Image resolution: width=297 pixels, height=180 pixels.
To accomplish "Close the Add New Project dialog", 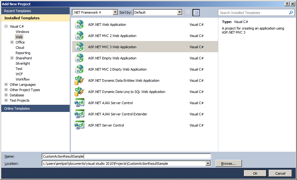I will click(x=292, y=4).
